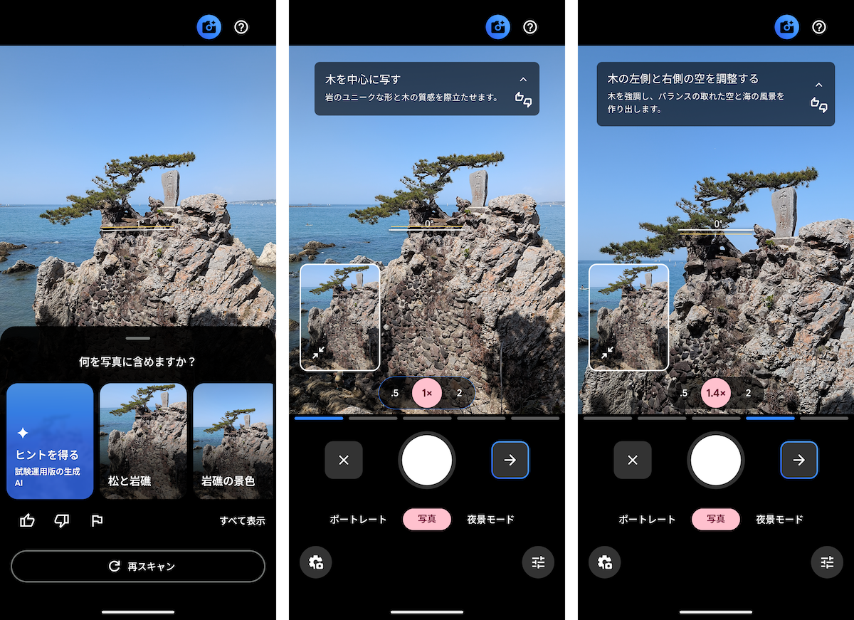Tap the flag icon to report suggestions
Screen dimensions: 854x620
tap(97, 520)
